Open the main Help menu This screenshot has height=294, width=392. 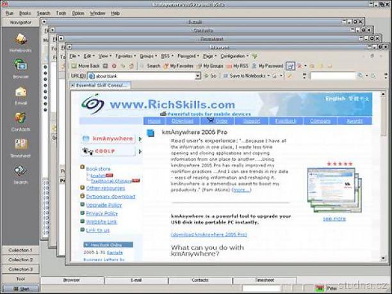115,13
